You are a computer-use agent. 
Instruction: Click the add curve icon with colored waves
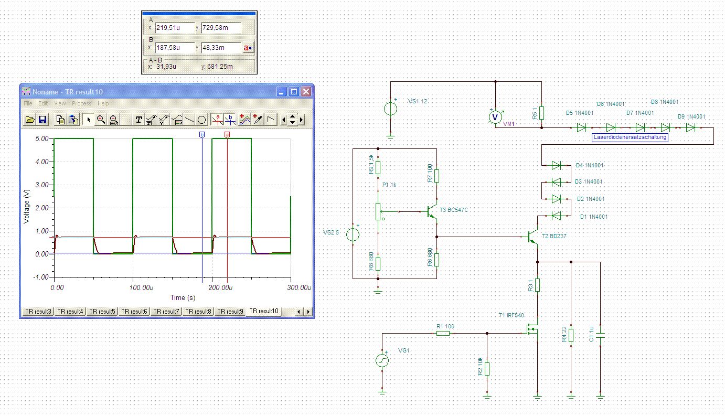(244, 120)
